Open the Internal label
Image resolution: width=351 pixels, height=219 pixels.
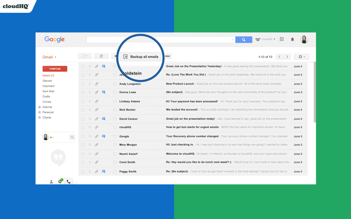[47, 107]
